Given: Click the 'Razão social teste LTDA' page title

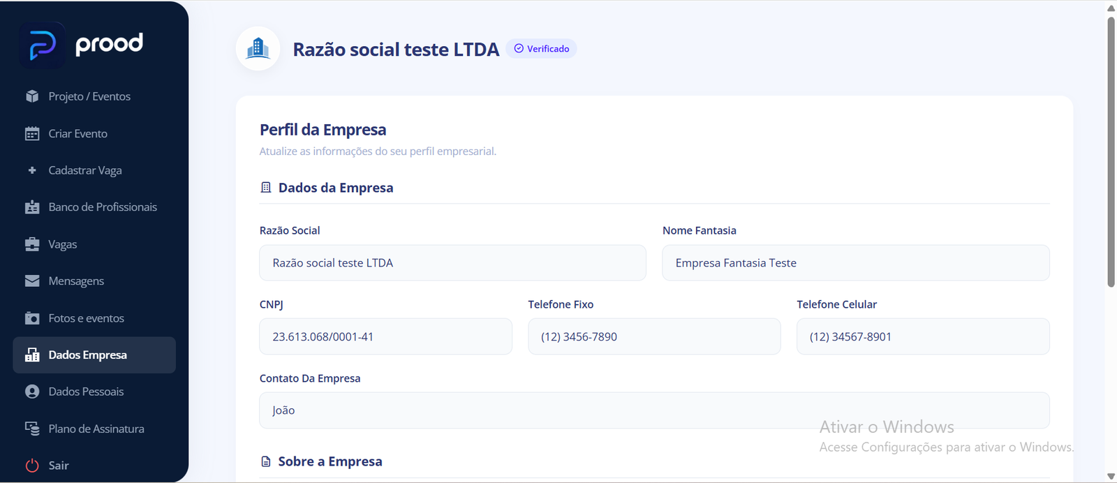Looking at the screenshot, I should click(x=396, y=50).
